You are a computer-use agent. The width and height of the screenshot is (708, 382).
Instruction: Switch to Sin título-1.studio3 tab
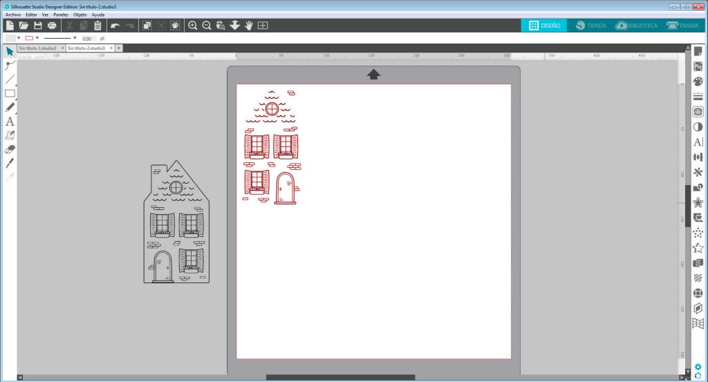coord(38,48)
